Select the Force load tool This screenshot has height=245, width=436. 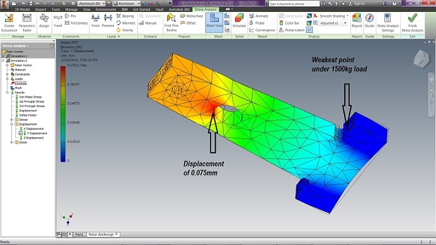(95, 21)
